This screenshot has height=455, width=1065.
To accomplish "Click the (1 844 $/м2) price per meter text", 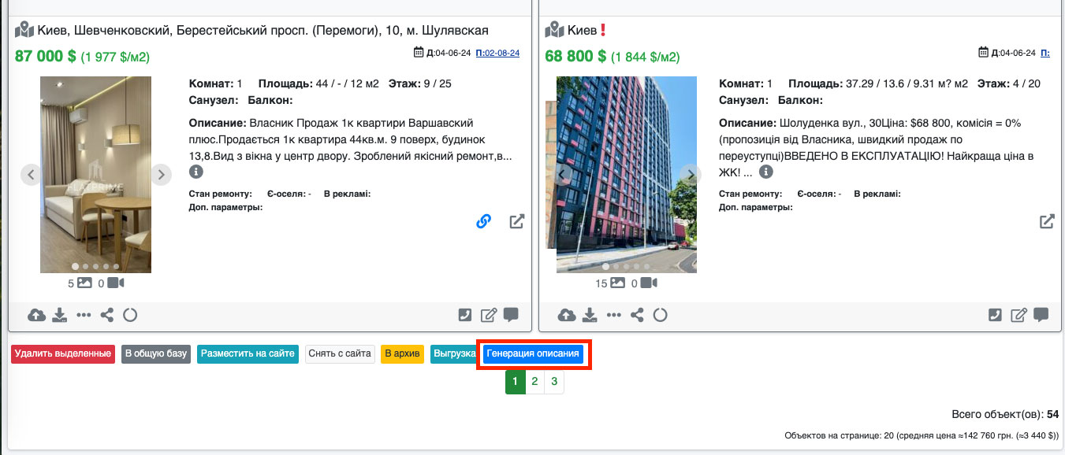I will (x=645, y=57).
